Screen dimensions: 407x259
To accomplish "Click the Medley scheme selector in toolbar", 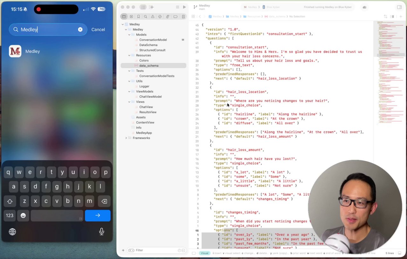I will coord(250,7).
